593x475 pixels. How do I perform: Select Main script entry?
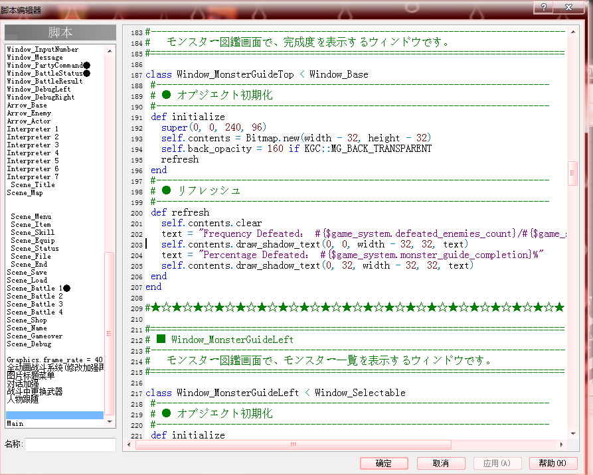pos(15,424)
